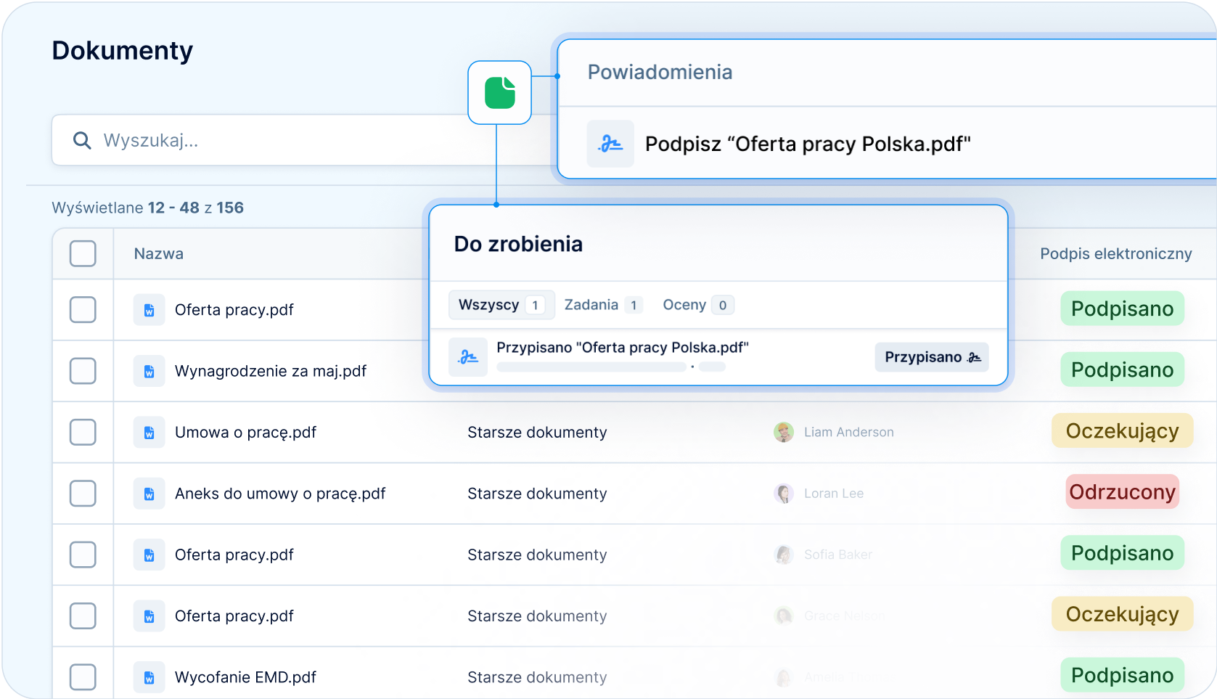Click the signature icon beside Podpisz notification

click(x=610, y=144)
